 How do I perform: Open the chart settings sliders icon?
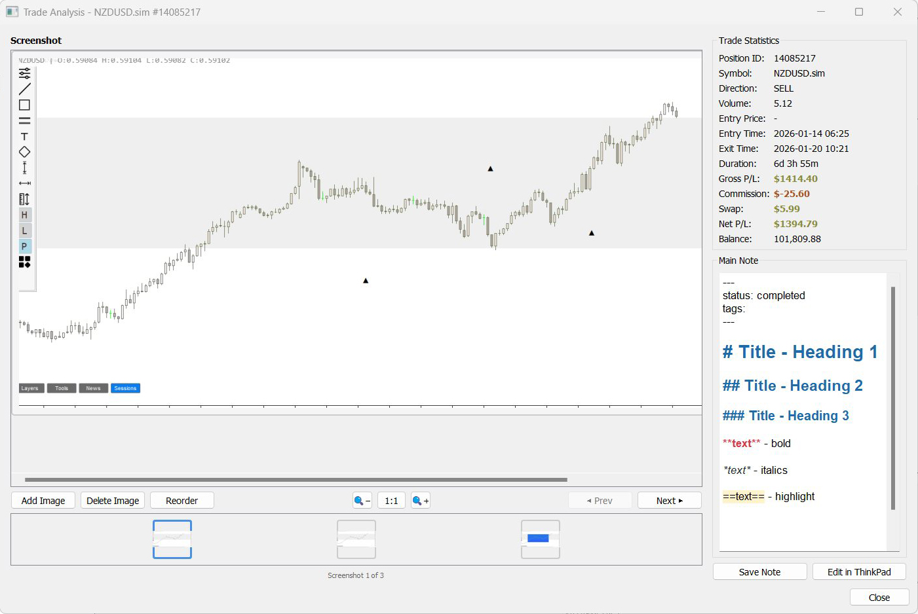pos(24,73)
